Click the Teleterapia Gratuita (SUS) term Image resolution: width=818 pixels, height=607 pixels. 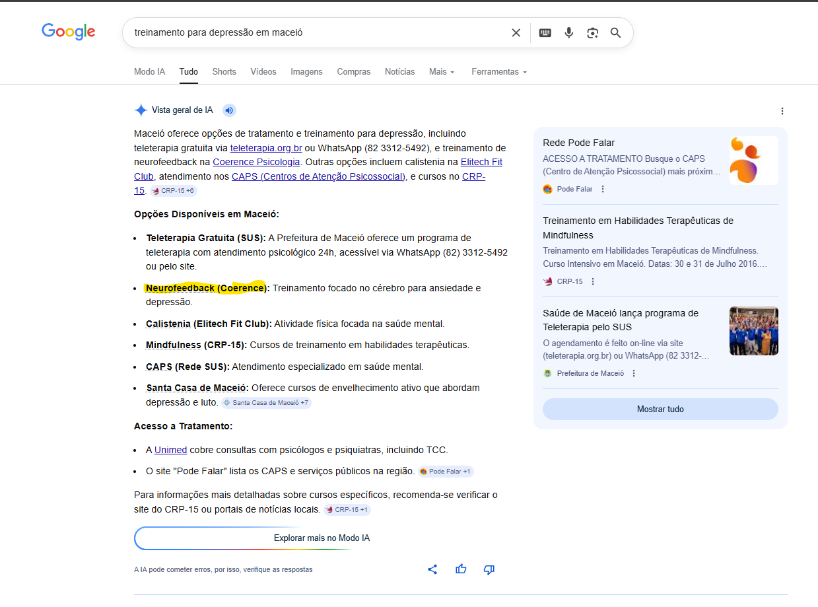[x=206, y=238]
